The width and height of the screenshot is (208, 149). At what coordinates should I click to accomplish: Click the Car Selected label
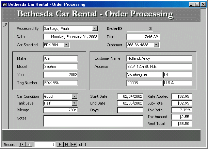tap(27, 45)
